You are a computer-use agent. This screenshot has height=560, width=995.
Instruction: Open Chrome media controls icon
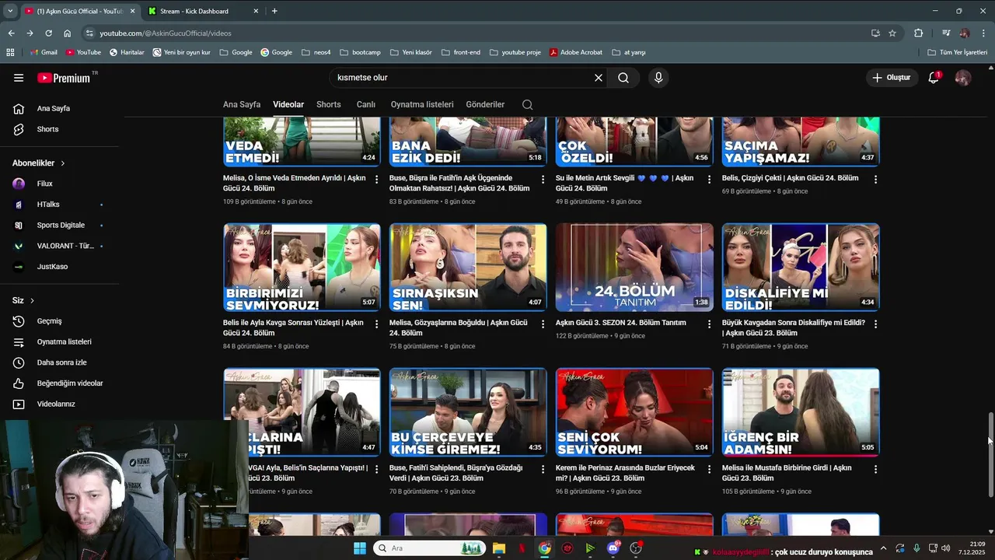946,33
